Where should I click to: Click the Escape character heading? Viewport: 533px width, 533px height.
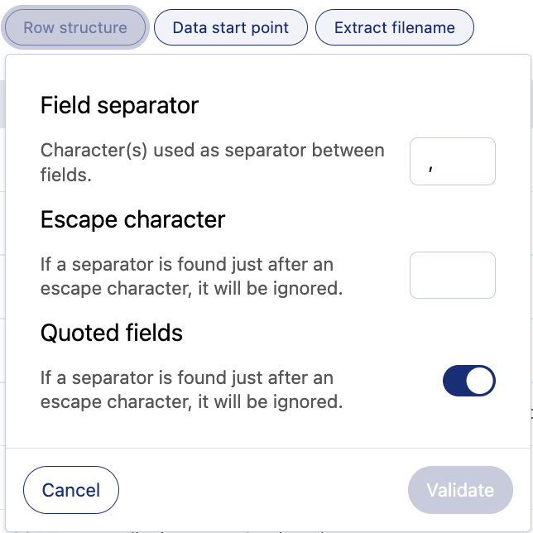(x=132, y=219)
